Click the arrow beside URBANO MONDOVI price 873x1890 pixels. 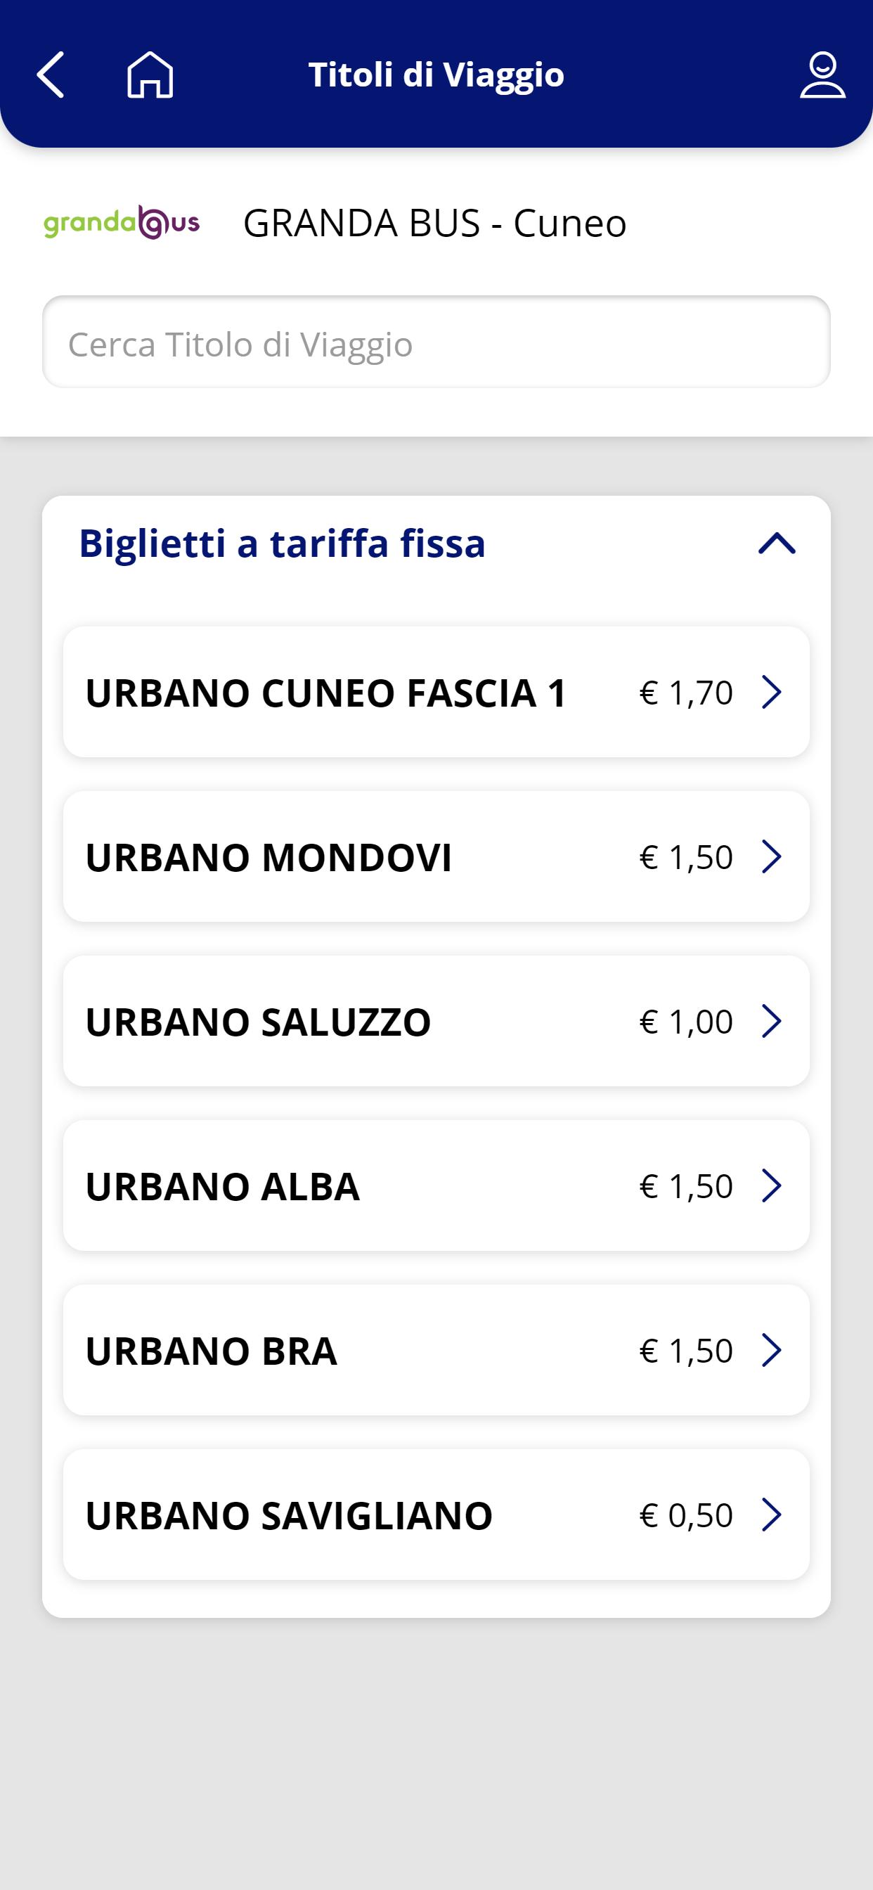click(771, 856)
